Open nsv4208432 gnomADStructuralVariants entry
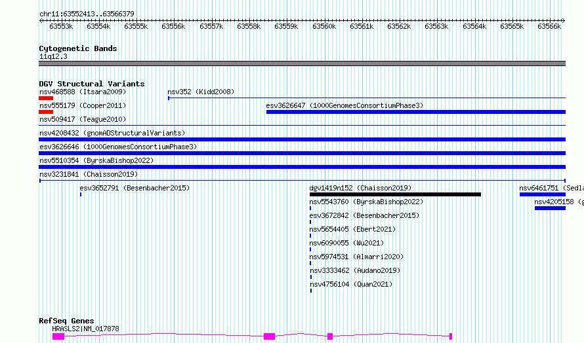584x343 pixels. [112, 133]
